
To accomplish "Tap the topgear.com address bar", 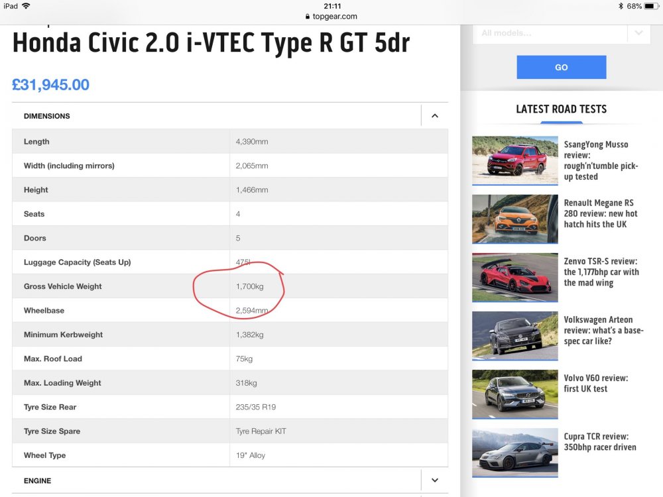I will click(x=331, y=17).
